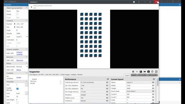This screenshot has height=104, width=185.
Task: Toggle watch eye on Performance header
Action: coord(108,79)
